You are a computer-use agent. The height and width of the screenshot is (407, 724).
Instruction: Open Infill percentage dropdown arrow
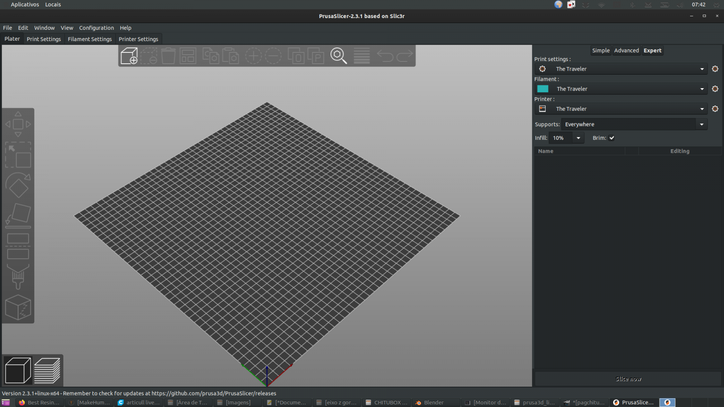coord(578,138)
